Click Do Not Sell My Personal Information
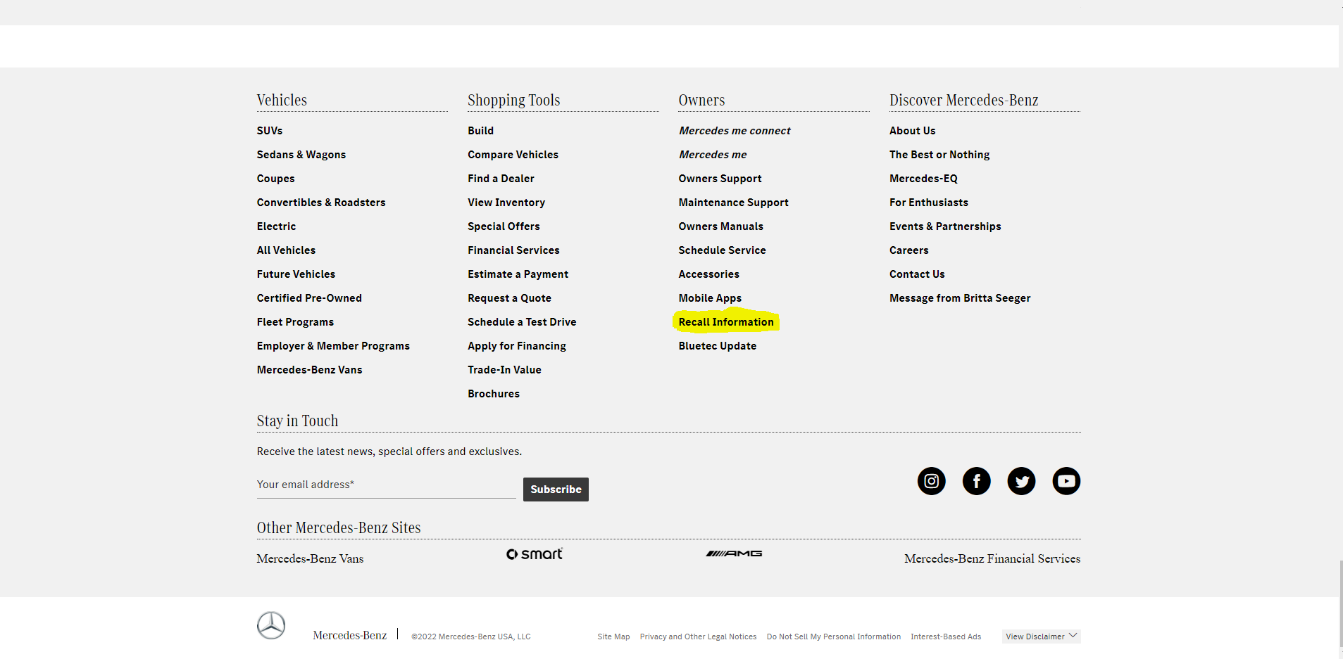The width and height of the screenshot is (1343, 659). pos(833,636)
